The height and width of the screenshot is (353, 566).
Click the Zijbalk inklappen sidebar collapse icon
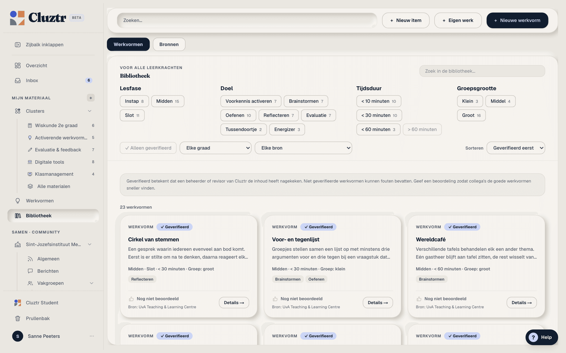click(18, 45)
